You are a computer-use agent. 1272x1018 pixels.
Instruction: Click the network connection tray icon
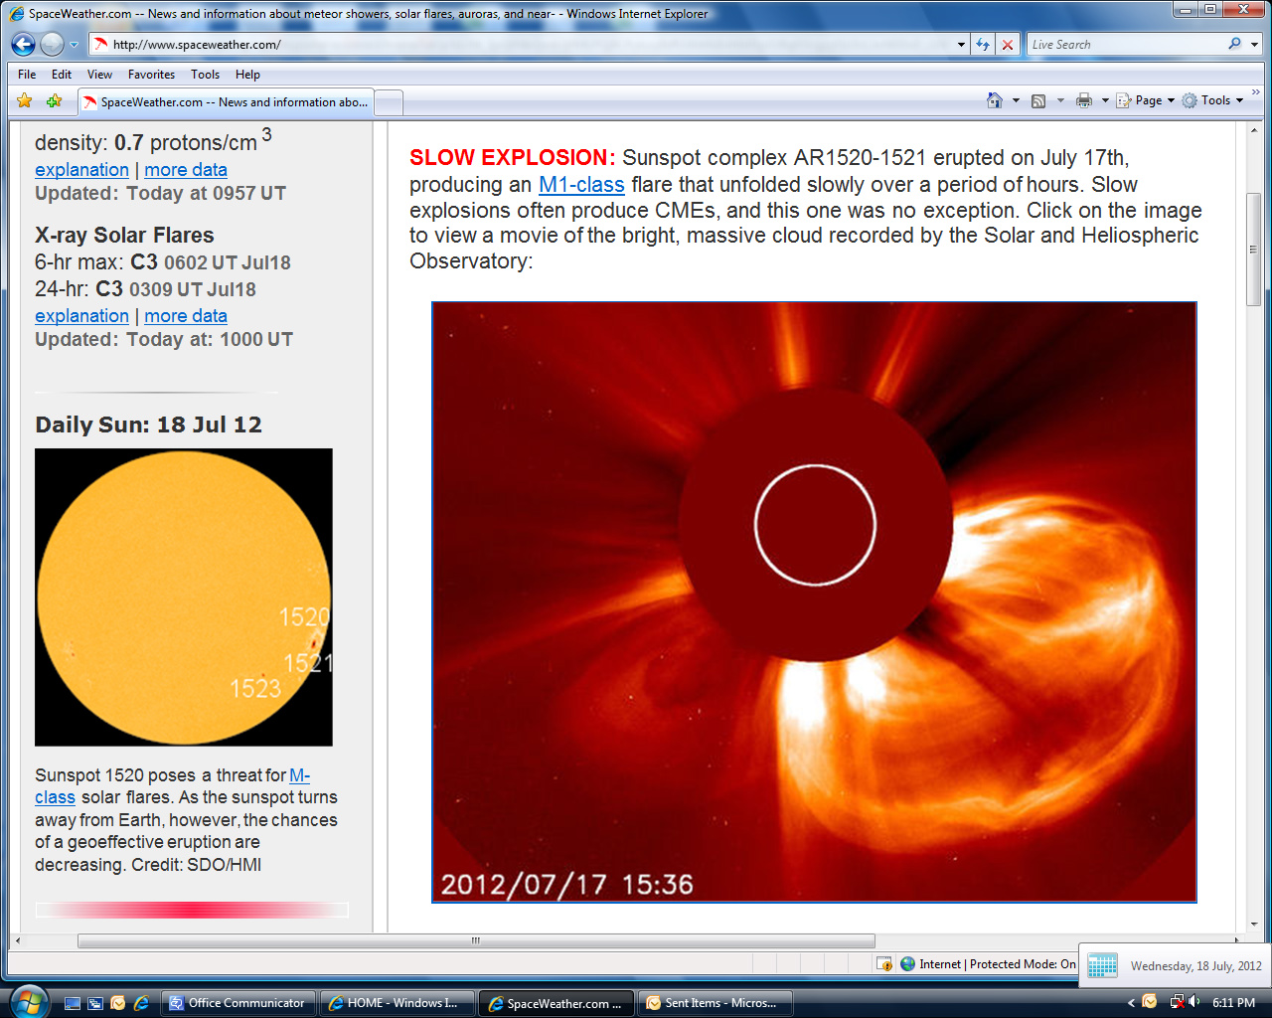[1177, 1002]
